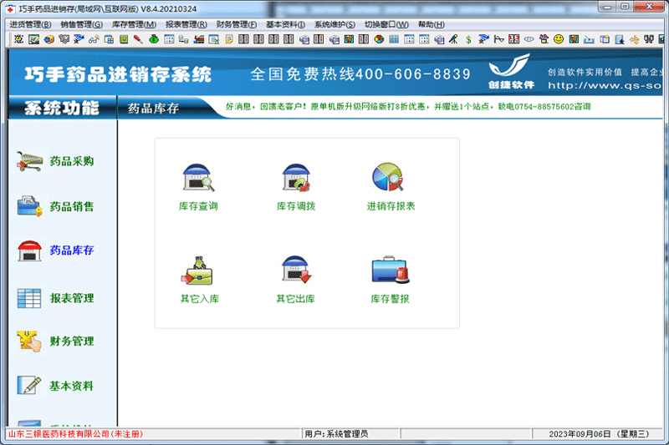Open the 切换窗口(W) menu
The width and height of the screenshot is (669, 445).
pos(386,25)
